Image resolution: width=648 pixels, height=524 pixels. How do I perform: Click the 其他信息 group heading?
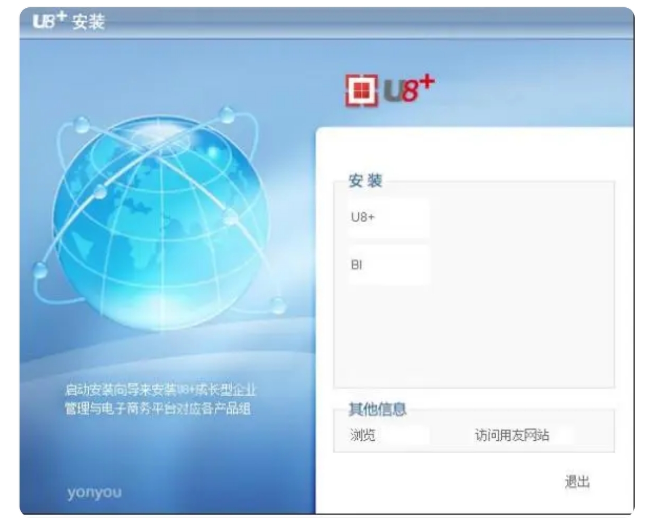(377, 409)
